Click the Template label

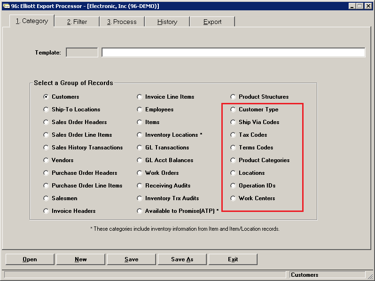(x=48, y=53)
